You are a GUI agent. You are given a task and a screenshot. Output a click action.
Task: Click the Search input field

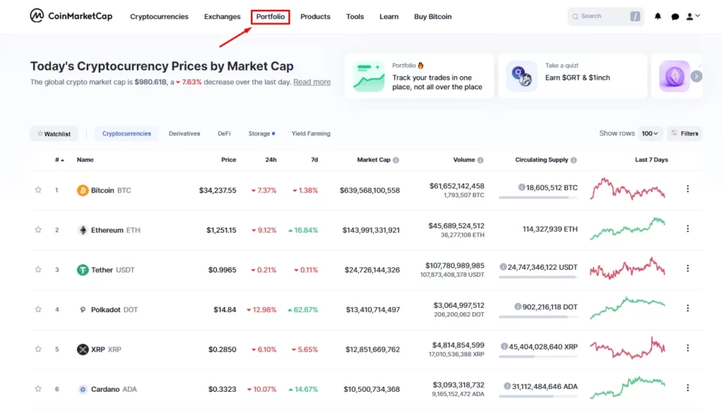click(603, 16)
